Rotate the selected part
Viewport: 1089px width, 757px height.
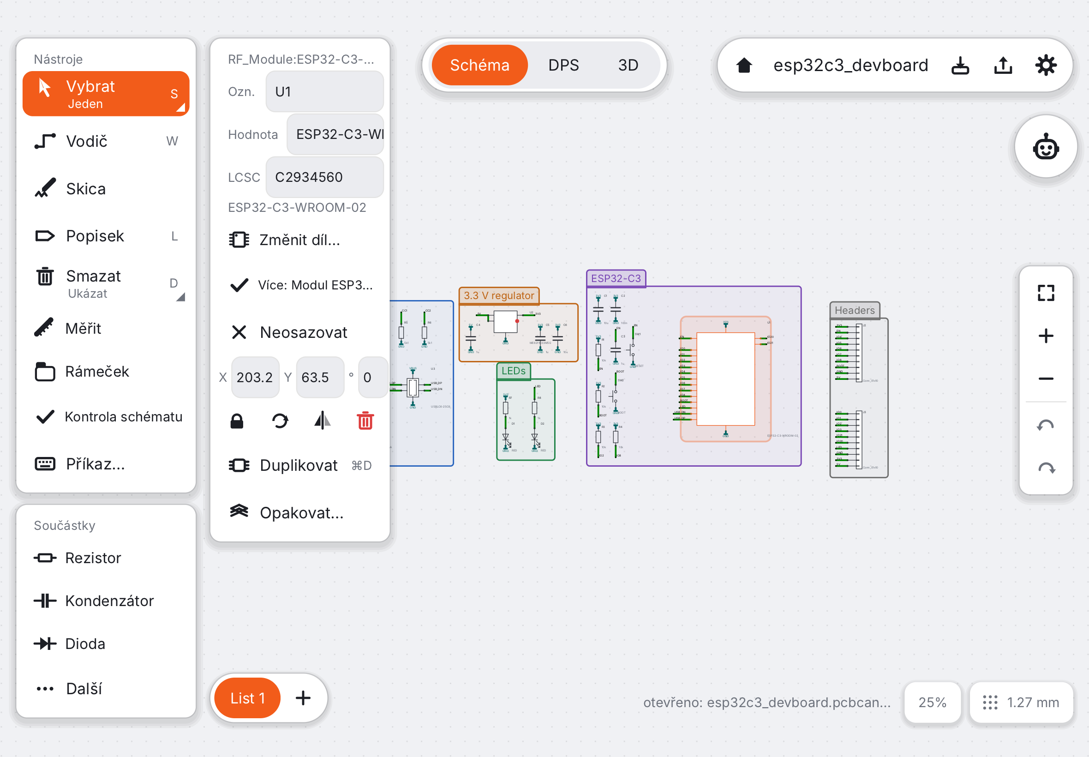point(280,421)
